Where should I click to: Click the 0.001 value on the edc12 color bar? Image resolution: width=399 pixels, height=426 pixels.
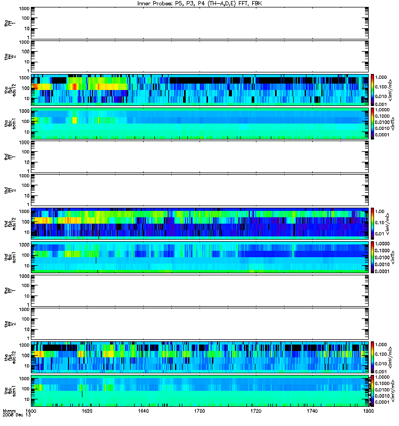(x=381, y=372)
